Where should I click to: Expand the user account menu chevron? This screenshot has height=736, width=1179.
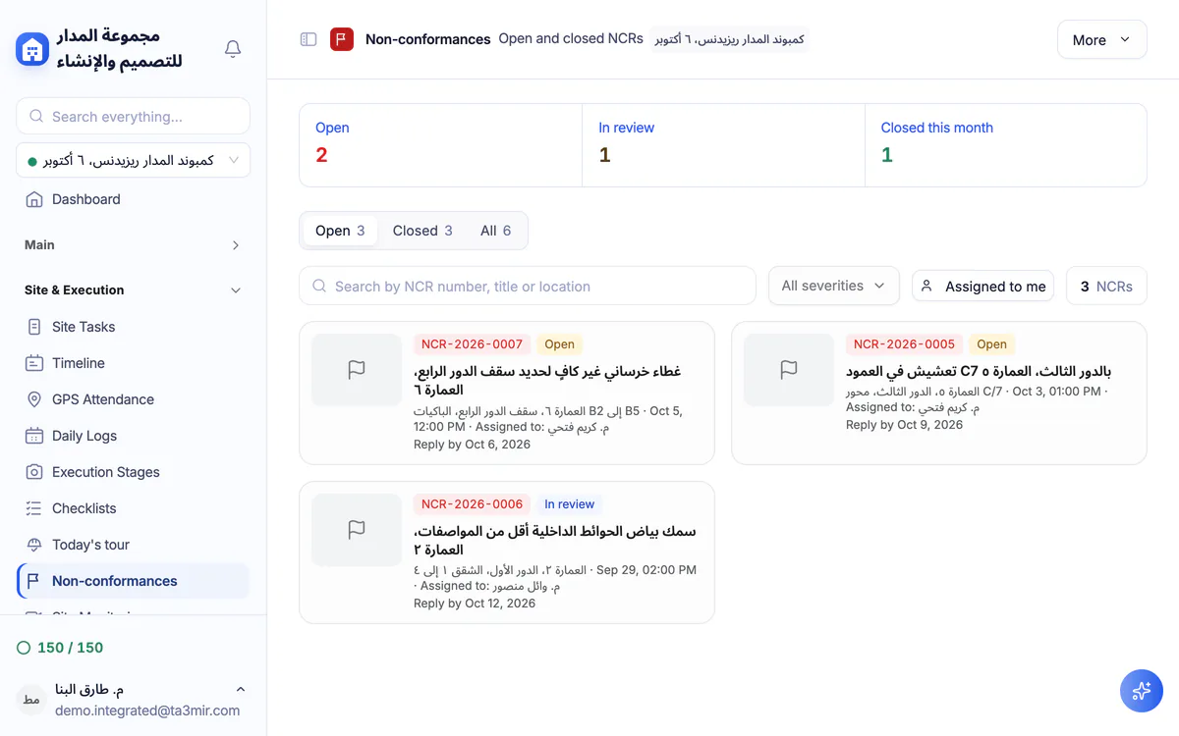pyautogui.click(x=241, y=690)
